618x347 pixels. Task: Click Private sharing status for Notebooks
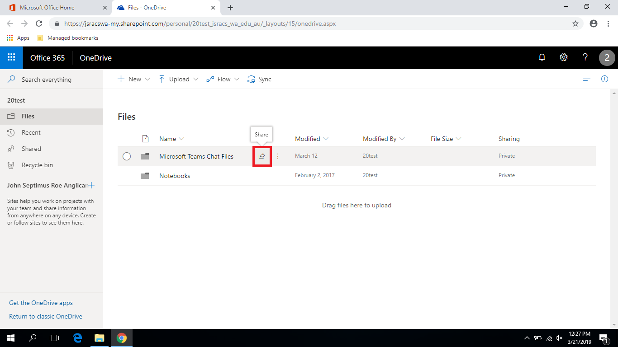tap(507, 175)
